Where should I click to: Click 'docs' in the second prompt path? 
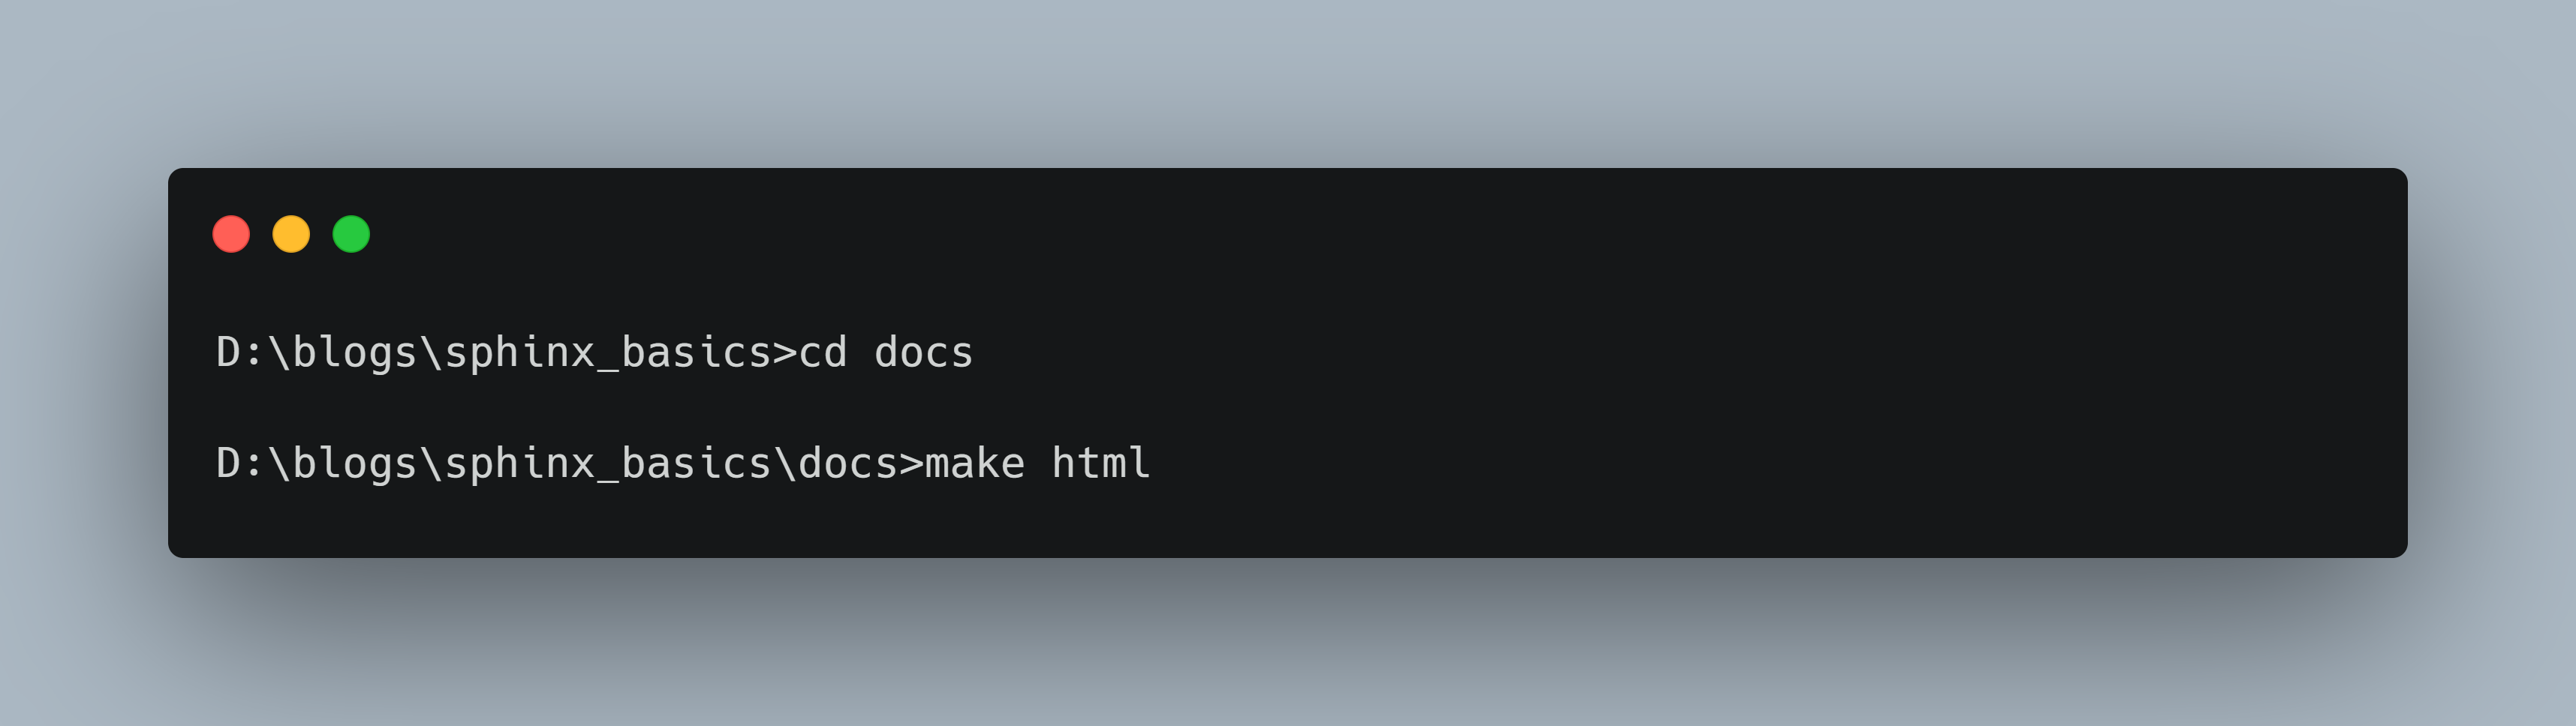tap(847, 464)
